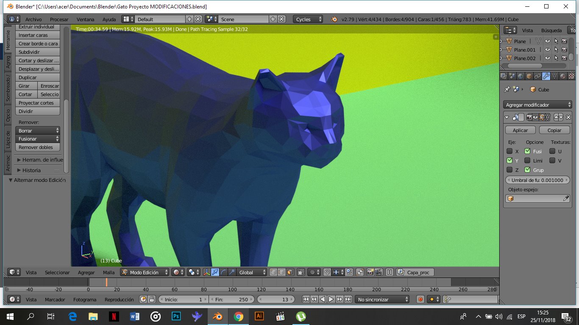Select the translate manipulator arrow icon
The height and width of the screenshot is (325, 579).
pyautogui.click(x=215, y=272)
